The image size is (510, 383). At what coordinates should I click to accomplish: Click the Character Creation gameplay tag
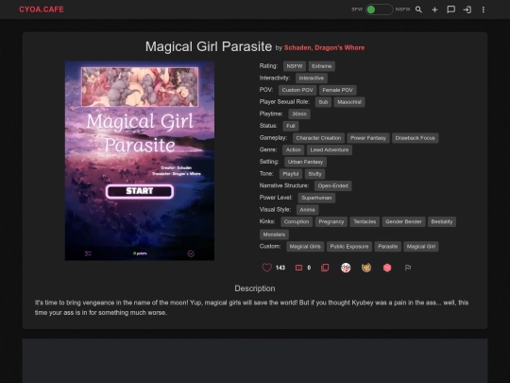[x=318, y=138]
